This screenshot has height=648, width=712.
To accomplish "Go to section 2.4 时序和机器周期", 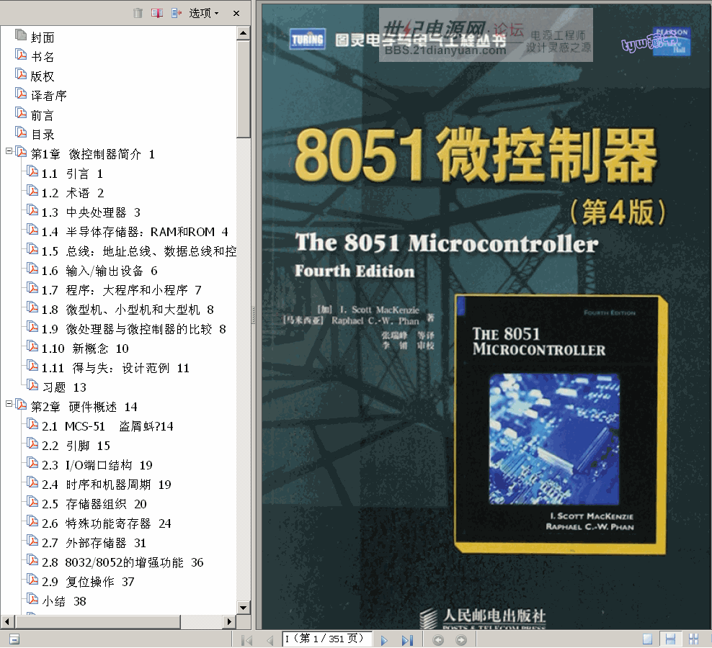I will (106, 485).
